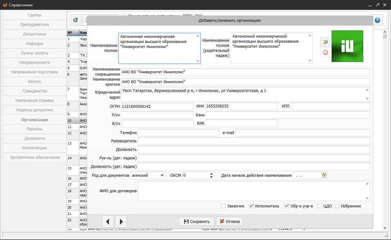
Task: Decrease the ОКСМ value with down arrow
Action: [212, 177]
